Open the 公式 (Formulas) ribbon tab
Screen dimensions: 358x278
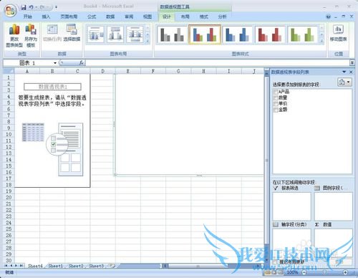92,16
